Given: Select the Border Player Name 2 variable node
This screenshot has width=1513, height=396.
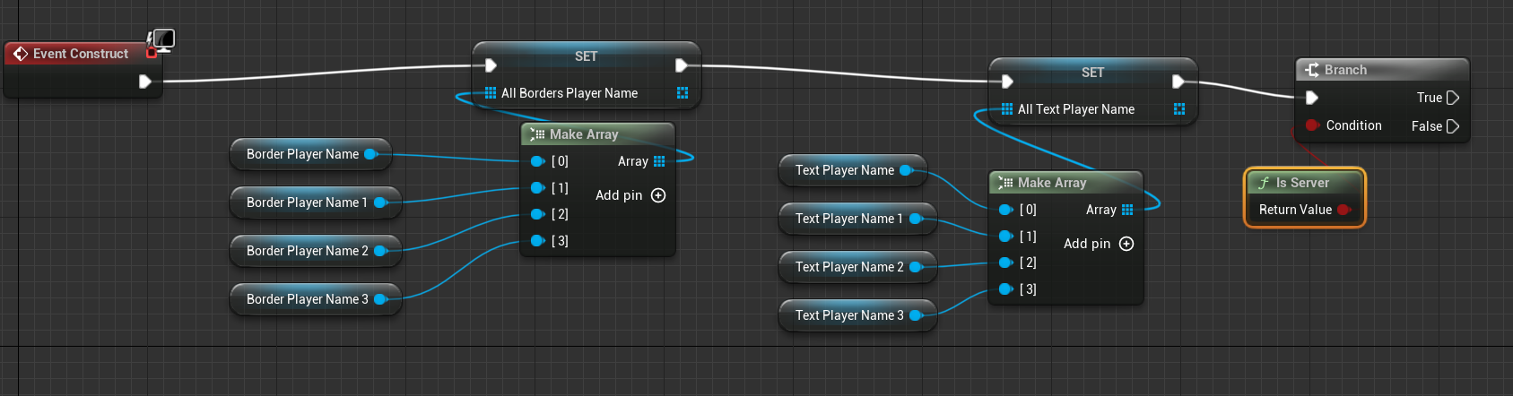Looking at the screenshot, I should [307, 251].
